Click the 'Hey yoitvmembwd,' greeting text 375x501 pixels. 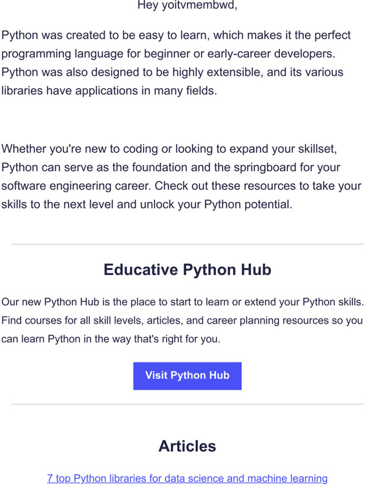187,5
